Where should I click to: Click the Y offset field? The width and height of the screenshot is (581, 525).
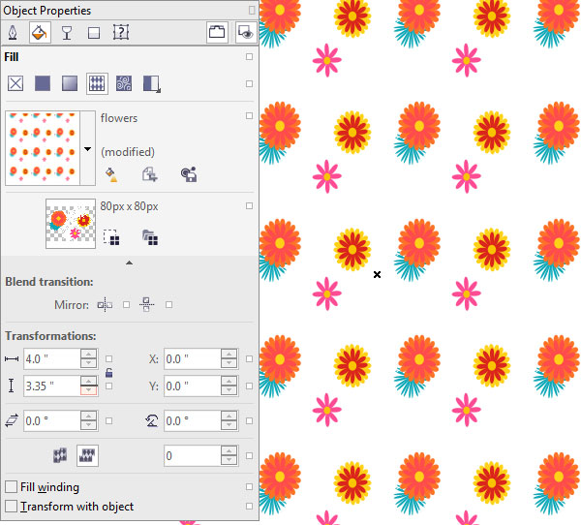193,386
